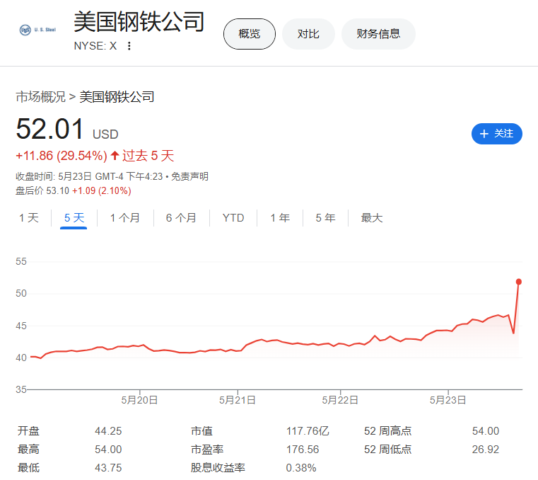The image size is (538, 480).
Task: Click the red endpoint dot on chart
Action: 519,282
